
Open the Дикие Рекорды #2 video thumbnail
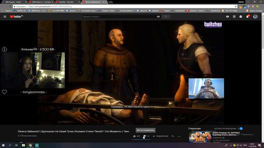point(200,137)
